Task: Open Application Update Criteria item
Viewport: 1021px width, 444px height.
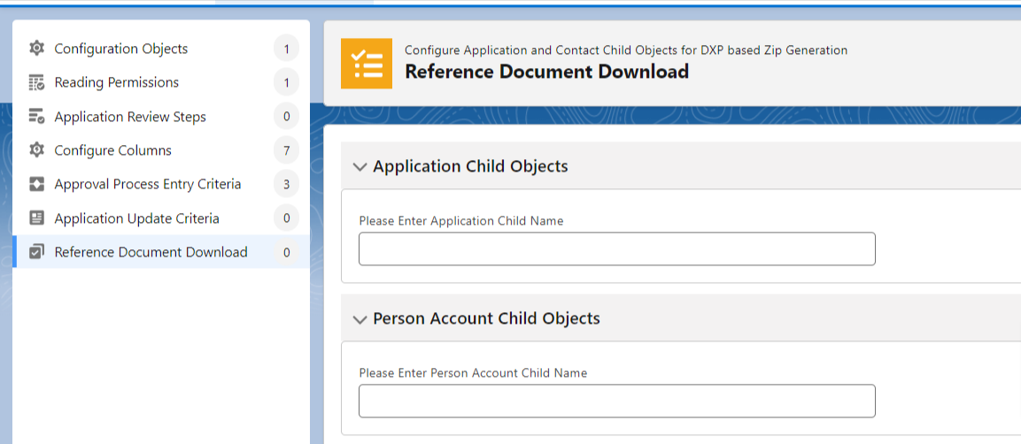Action: 136,218
